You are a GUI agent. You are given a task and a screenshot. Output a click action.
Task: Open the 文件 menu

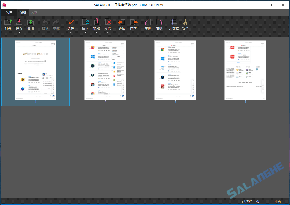pos(9,12)
